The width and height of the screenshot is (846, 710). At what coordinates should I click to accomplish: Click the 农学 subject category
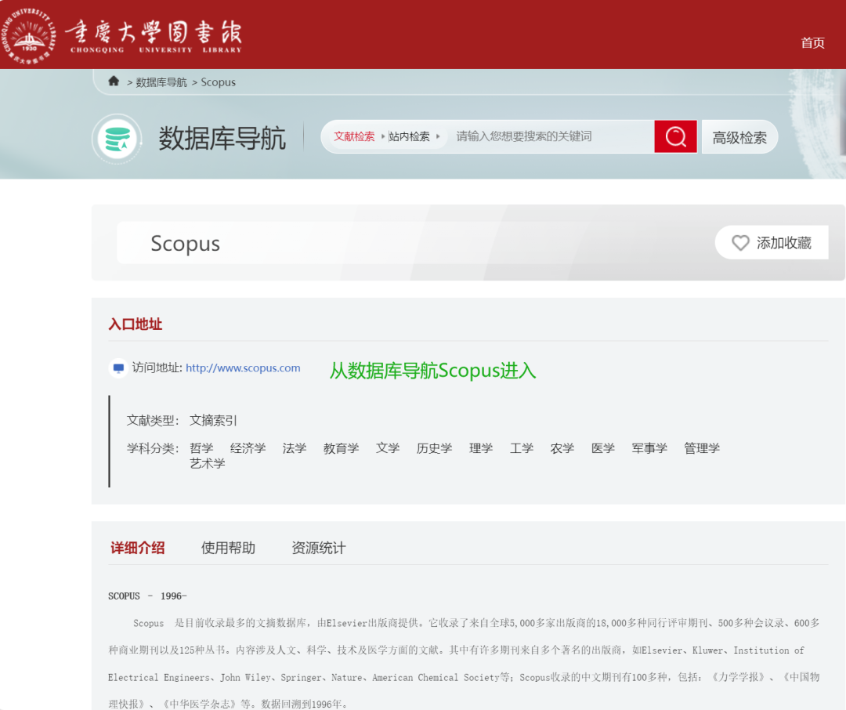pyautogui.click(x=562, y=448)
